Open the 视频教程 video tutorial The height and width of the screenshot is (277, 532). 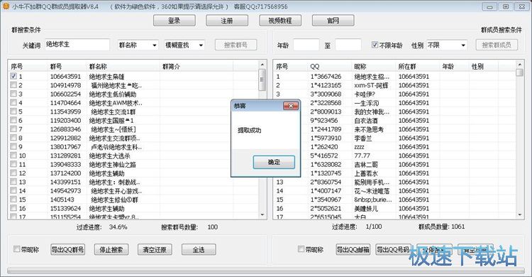[280, 21]
